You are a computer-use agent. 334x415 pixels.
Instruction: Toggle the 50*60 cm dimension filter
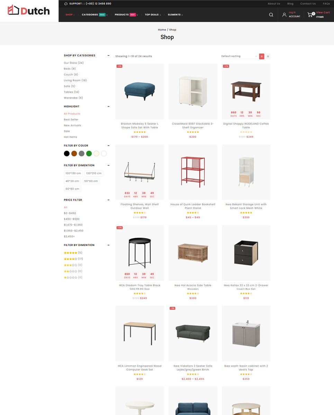tap(91, 181)
